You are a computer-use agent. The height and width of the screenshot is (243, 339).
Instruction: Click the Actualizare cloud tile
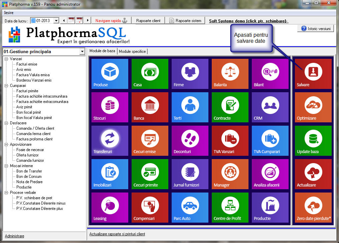coord(313,174)
